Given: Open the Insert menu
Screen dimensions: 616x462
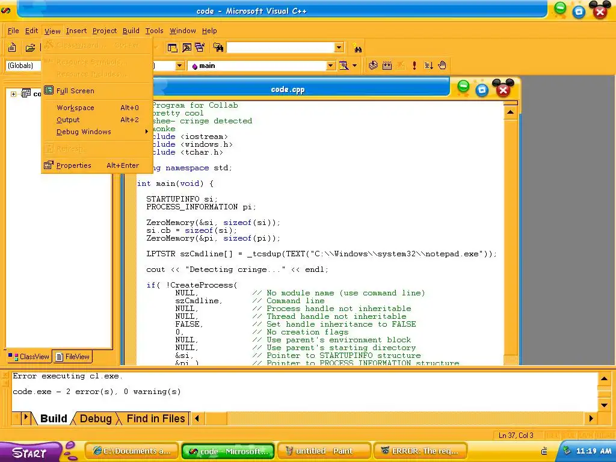Looking at the screenshot, I should click(x=76, y=31).
